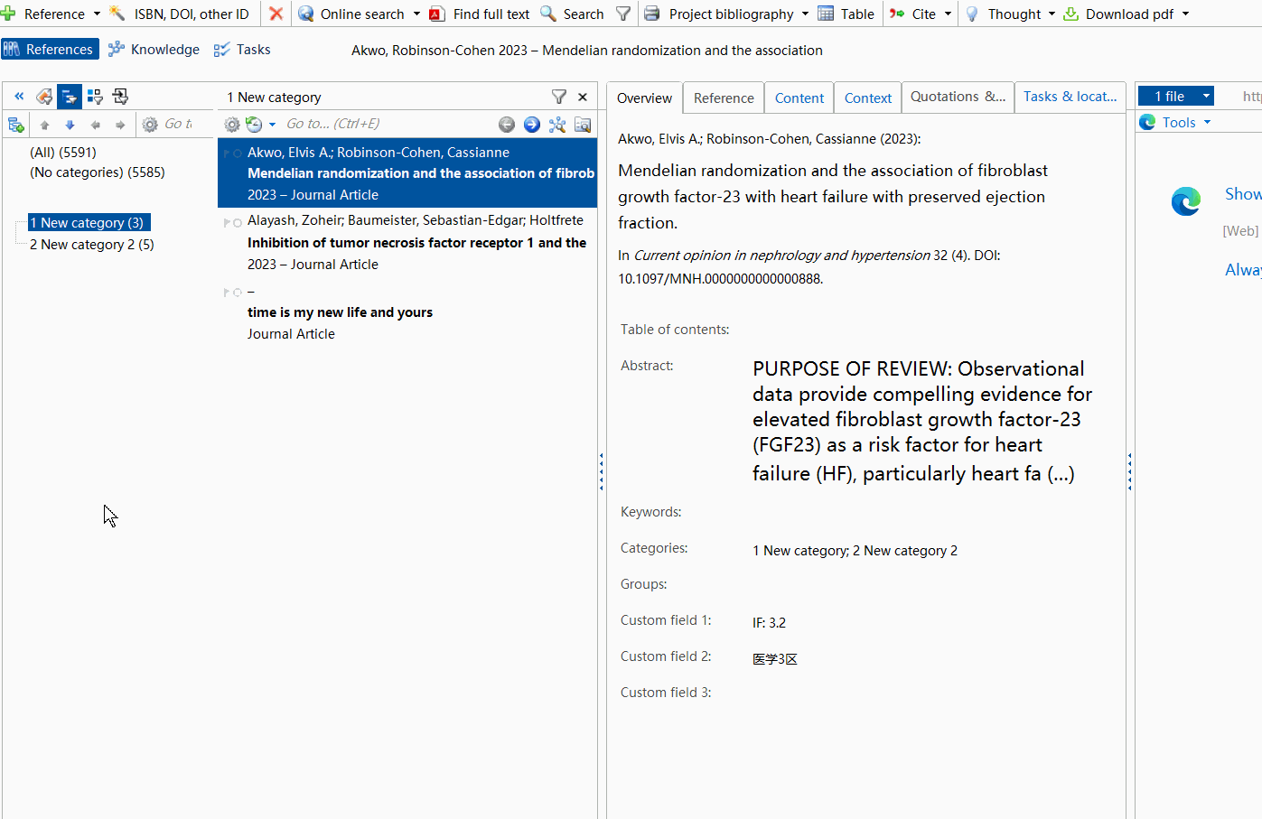Add reference by ISBN, DOI, other ID
Screen dimensions: 1262x819
[x=179, y=14]
